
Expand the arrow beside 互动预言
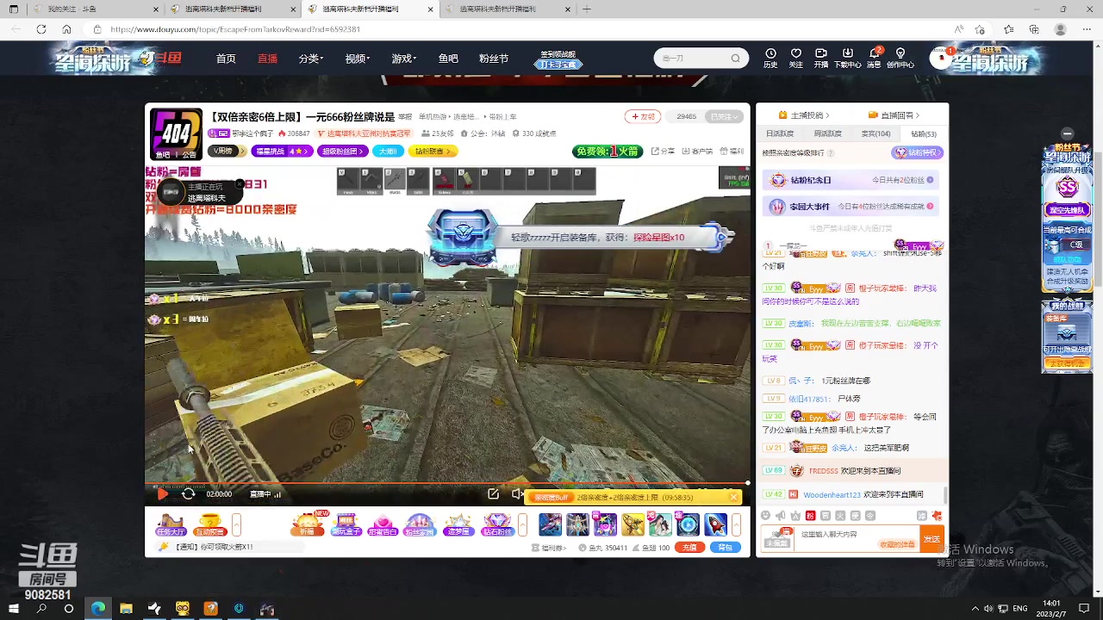click(236, 524)
